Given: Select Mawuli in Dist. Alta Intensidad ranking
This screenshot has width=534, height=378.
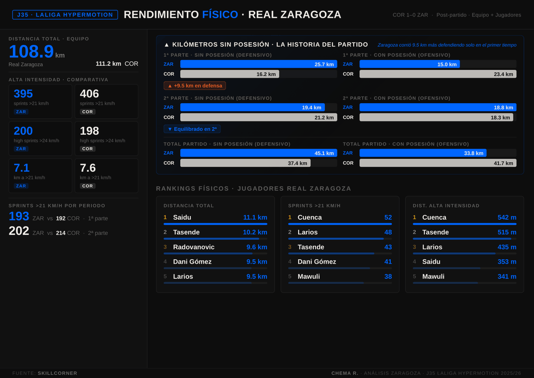Looking at the screenshot, I should click(465, 277).
